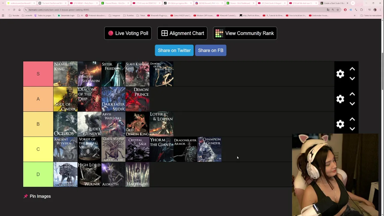The image size is (384, 216).
Task: Select the Champion Gundyr image
Action: click(x=209, y=149)
